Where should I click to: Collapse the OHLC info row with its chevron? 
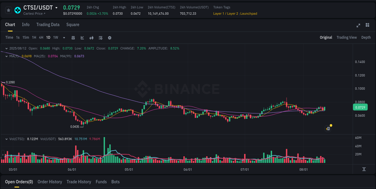[x=6, y=48]
